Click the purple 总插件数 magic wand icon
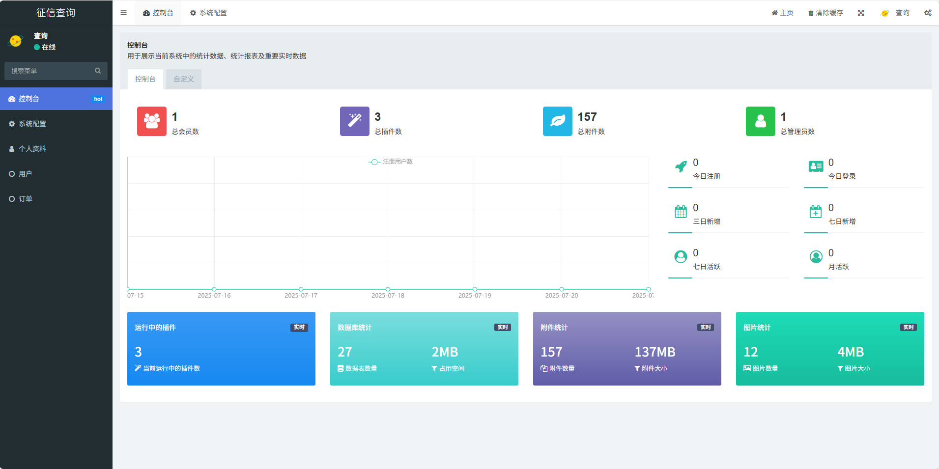Viewport: 939px width, 469px height. (355, 121)
